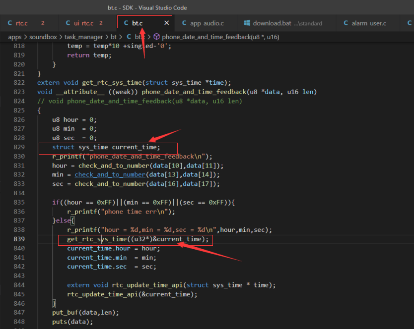Follow the underlined check_and_to_number link on line 832

(110, 174)
